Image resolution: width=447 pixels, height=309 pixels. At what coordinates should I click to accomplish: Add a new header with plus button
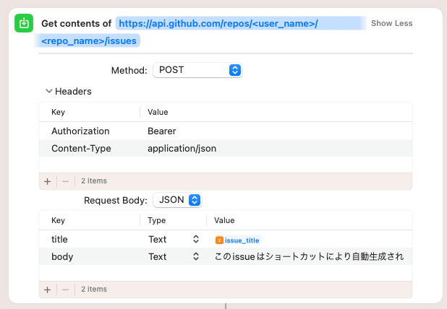tap(47, 181)
